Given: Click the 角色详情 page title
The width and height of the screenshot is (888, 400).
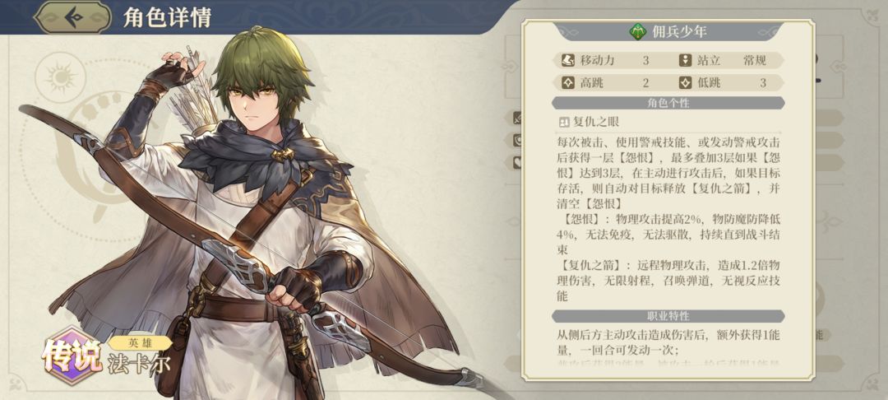Looking at the screenshot, I should 167,17.
